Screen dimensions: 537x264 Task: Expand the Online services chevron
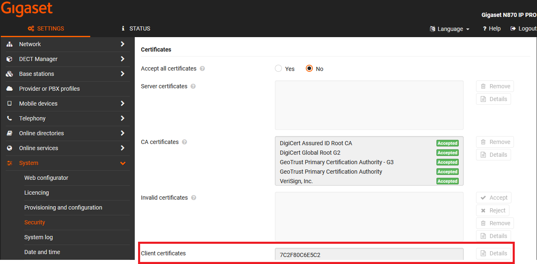pyautogui.click(x=122, y=148)
